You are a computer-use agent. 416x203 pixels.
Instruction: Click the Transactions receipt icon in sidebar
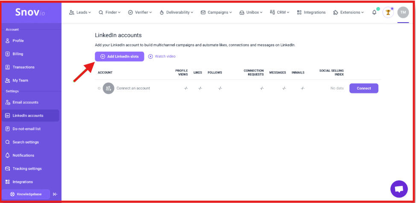(8, 67)
